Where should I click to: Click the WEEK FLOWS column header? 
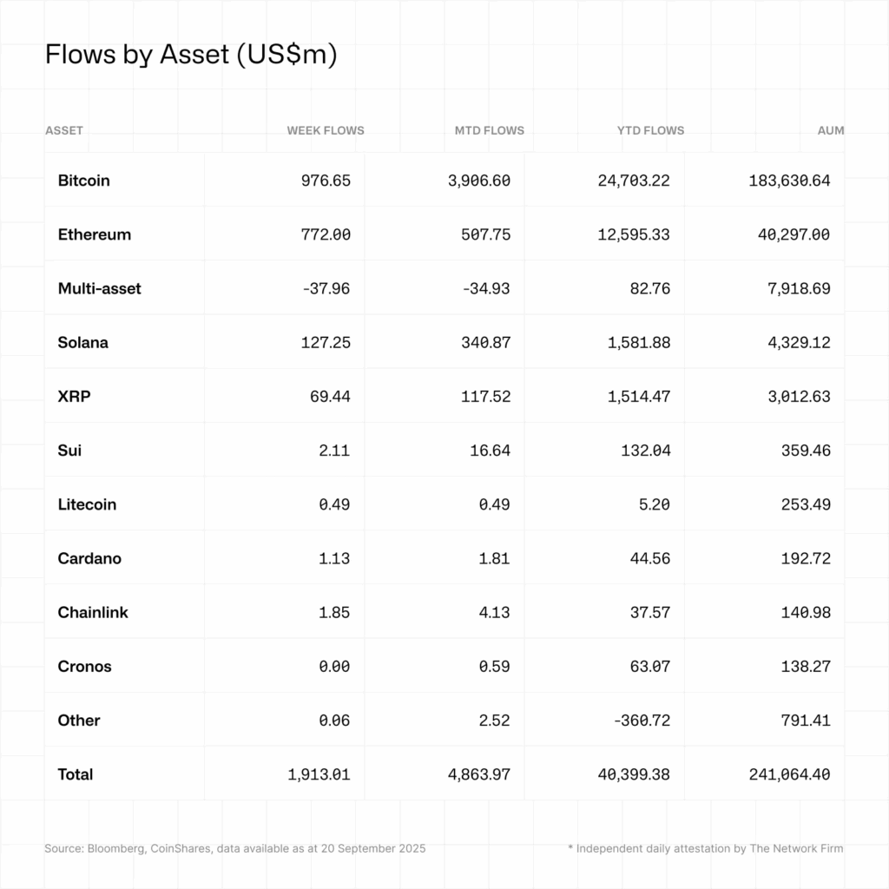(326, 130)
